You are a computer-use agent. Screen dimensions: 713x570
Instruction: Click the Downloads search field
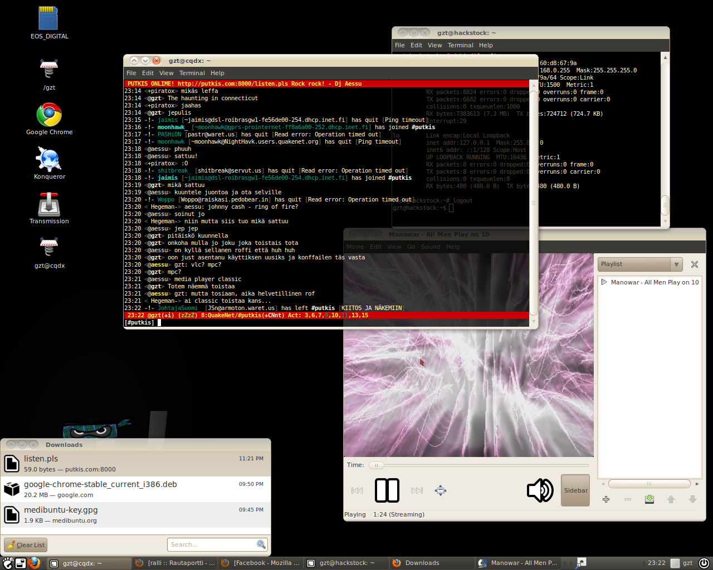click(212, 544)
